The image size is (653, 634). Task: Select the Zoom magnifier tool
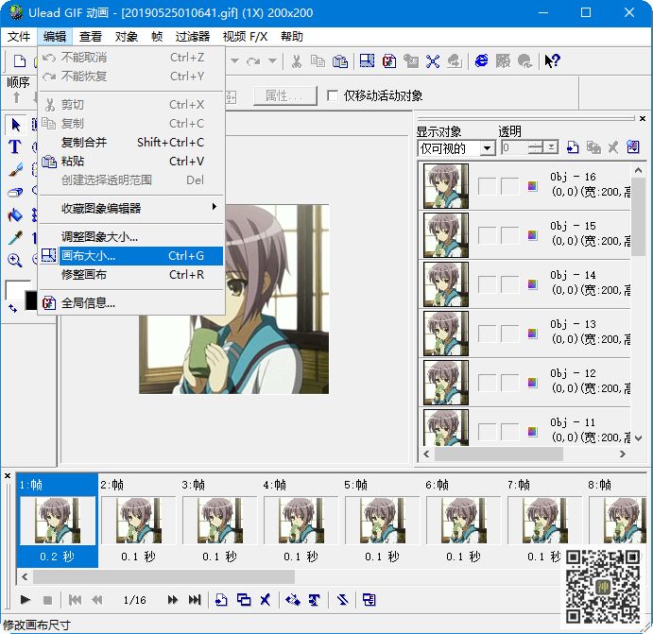click(15, 260)
